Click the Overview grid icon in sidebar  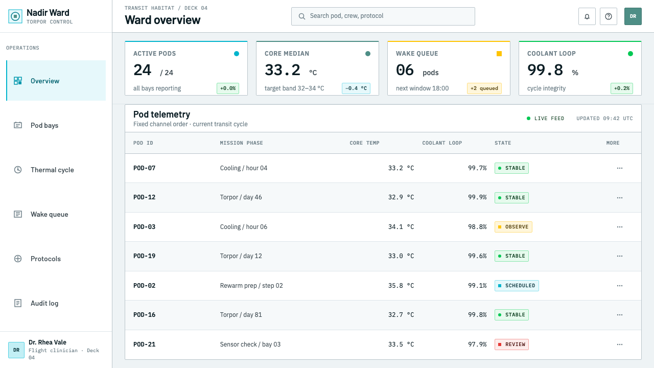pos(18,81)
